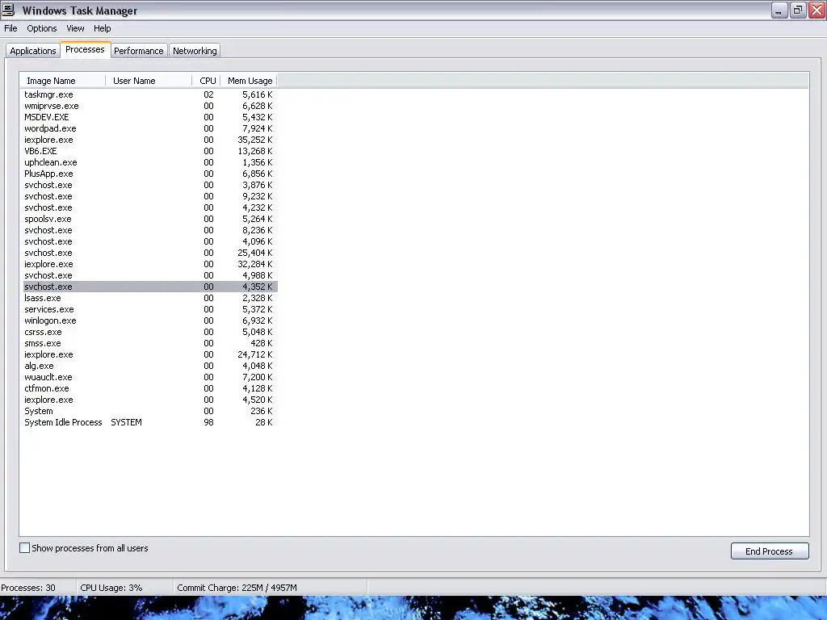Image resolution: width=827 pixels, height=620 pixels.
Task: Minimize the Task Manager window
Action: pos(779,10)
